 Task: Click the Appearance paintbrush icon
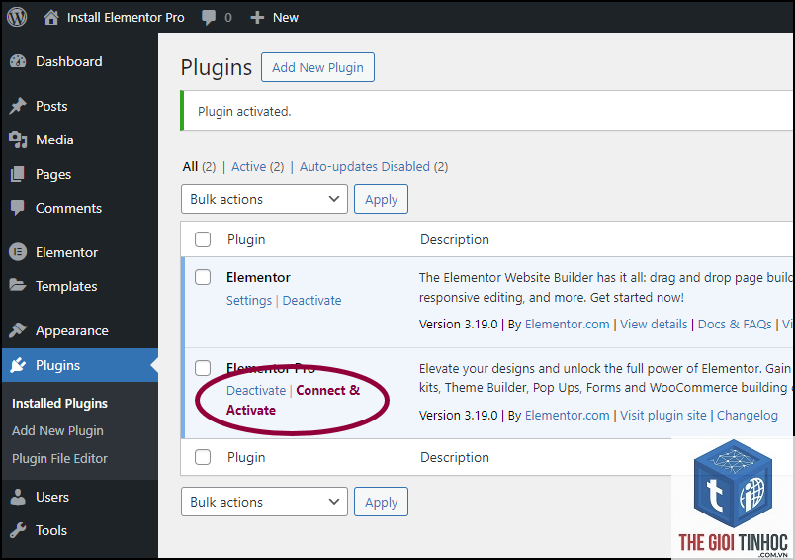tap(18, 330)
